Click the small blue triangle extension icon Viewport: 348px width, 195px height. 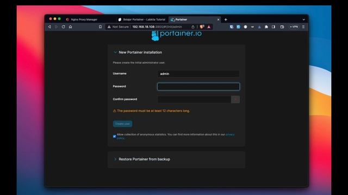(x=259, y=27)
